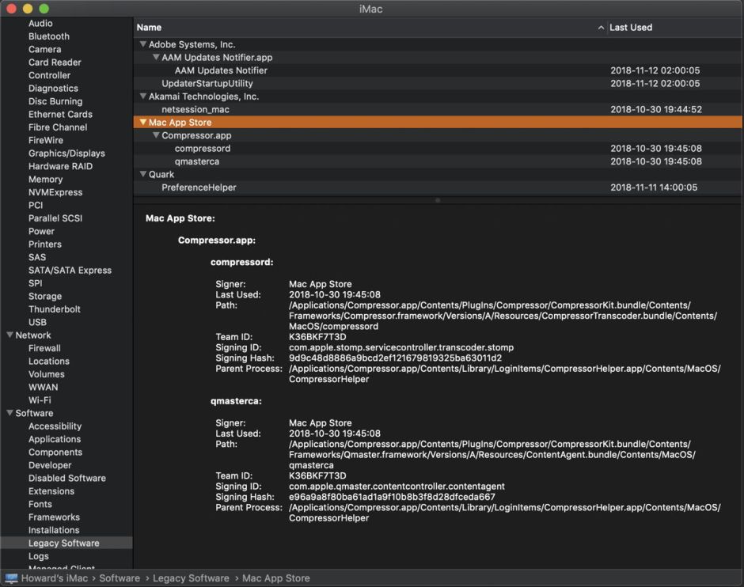
Task: Collapse the Akamai Technologies, Inc. group
Action: 143,97
